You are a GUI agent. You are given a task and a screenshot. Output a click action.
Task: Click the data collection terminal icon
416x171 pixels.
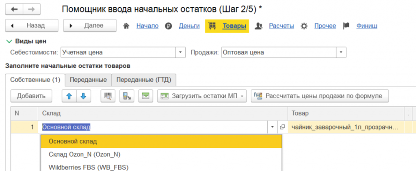[x=127, y=96]
